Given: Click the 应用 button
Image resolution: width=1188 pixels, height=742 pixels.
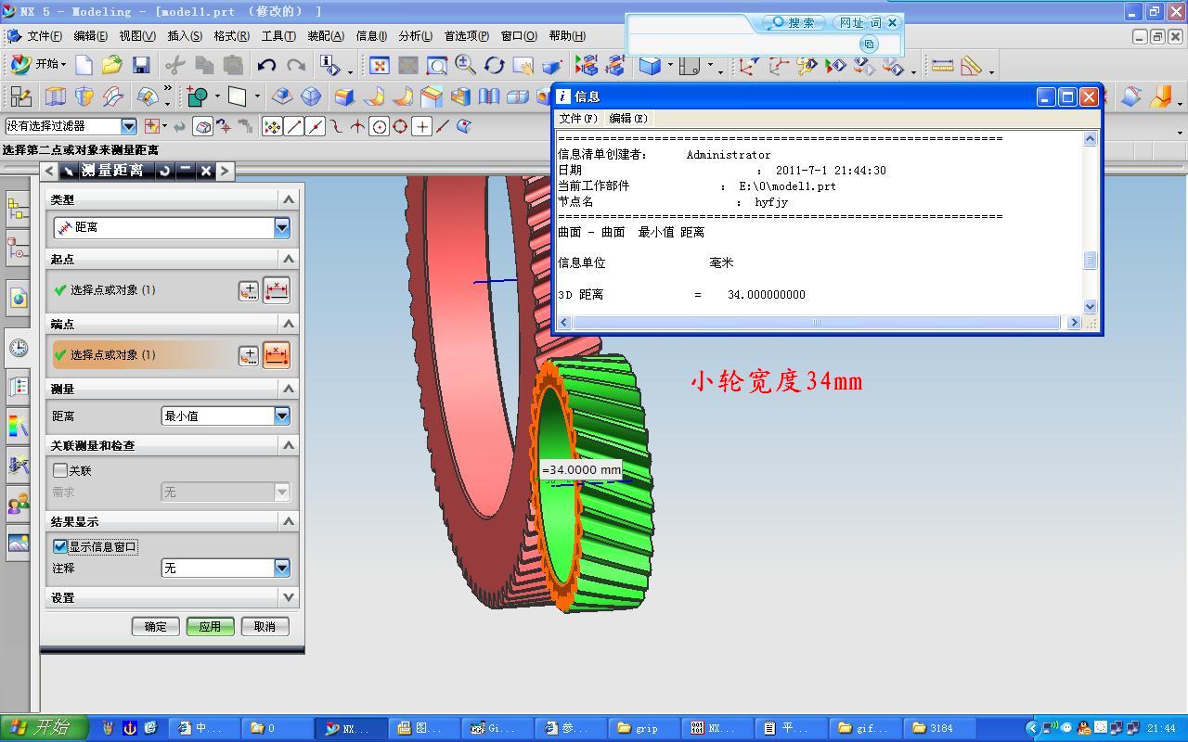Looking at the screenshot, I should (x=210, y=626).
